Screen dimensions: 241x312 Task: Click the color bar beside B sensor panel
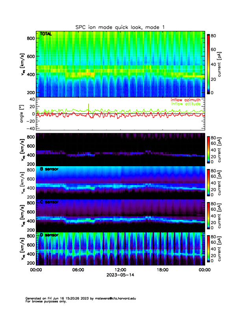(x=208, y=182)
